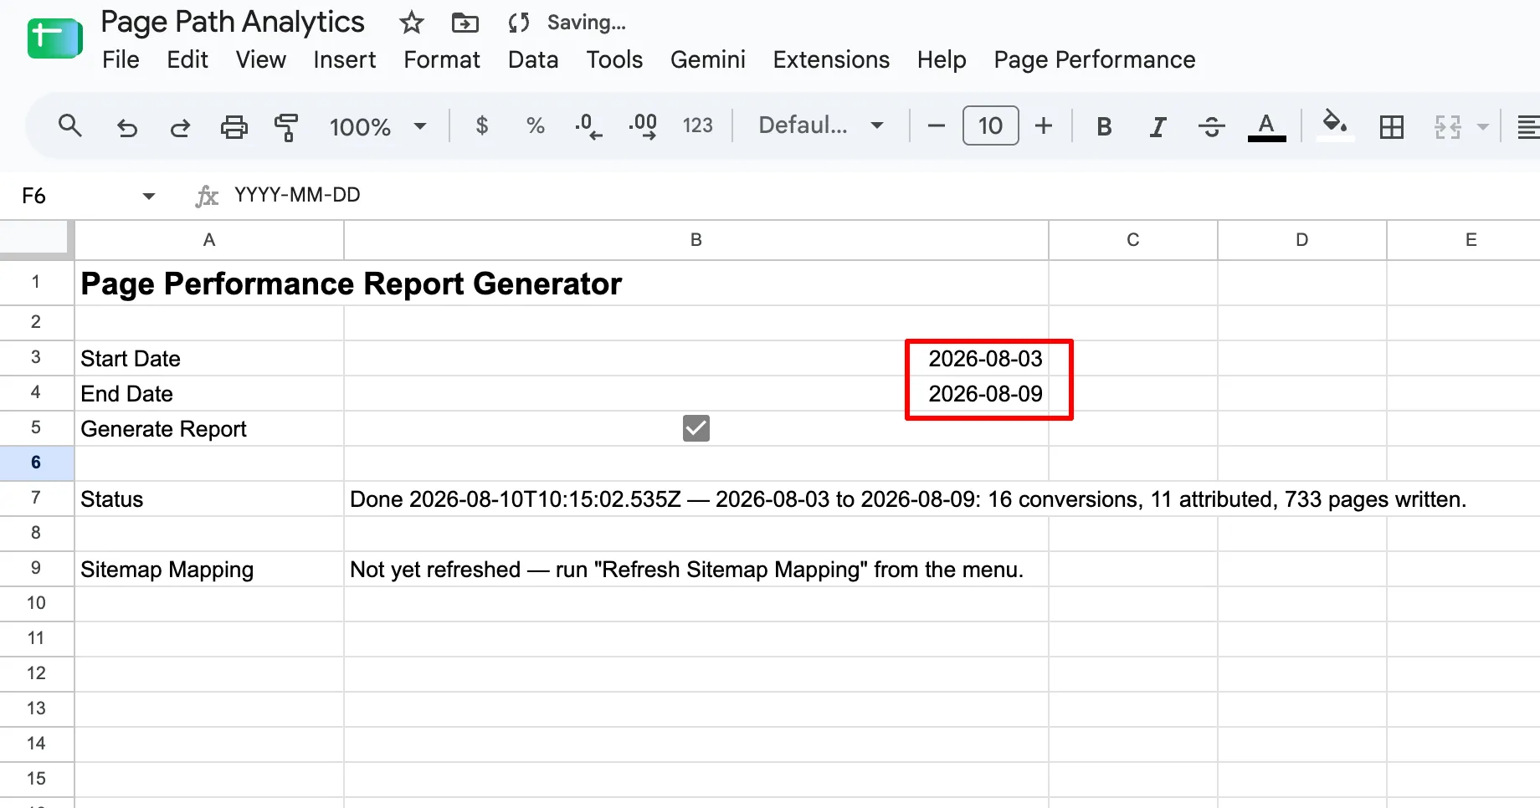Format as currency with dollar icon

481,126
